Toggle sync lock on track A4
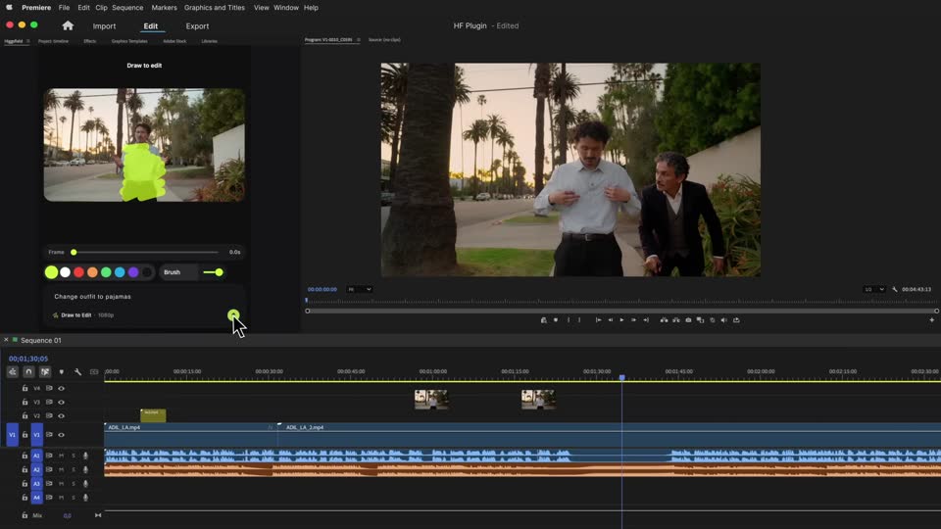Image resolution: width=941 pixels, height=529 pixels. [49, 498]
